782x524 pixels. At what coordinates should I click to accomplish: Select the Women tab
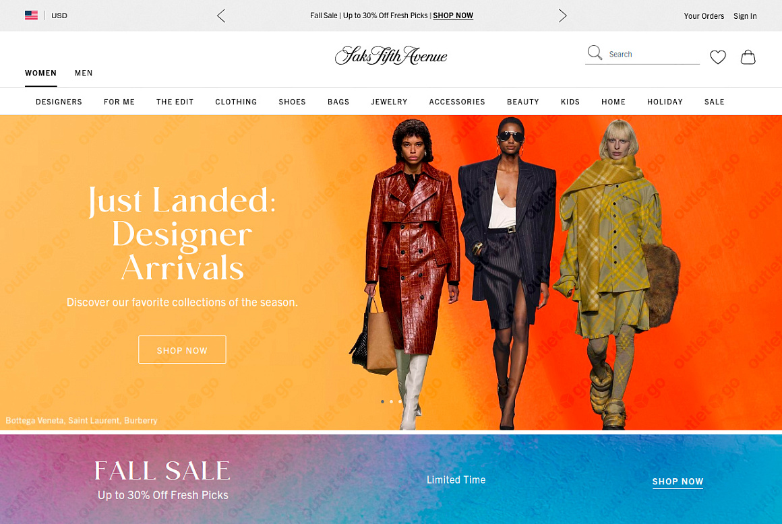coord(41,73)
